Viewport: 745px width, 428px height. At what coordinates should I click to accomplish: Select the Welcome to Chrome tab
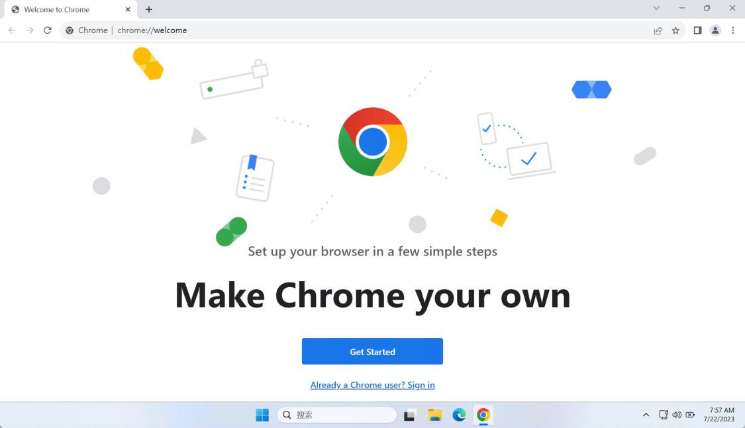pyautogui.click(x=72, y=9)
